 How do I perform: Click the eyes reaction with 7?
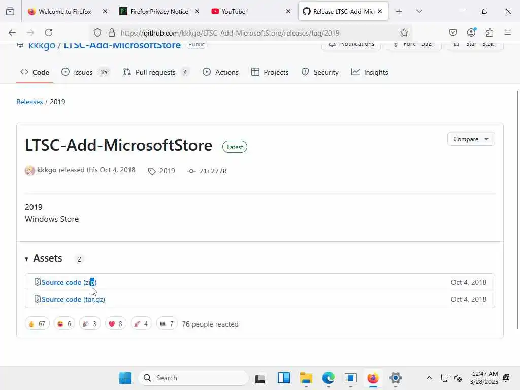(167, 323)
